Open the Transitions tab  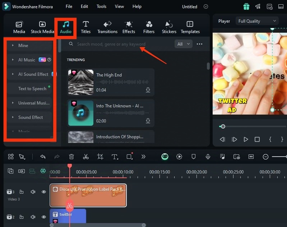point(107,27)
